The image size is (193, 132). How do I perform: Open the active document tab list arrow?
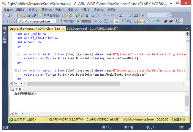(x=187, y=29)
